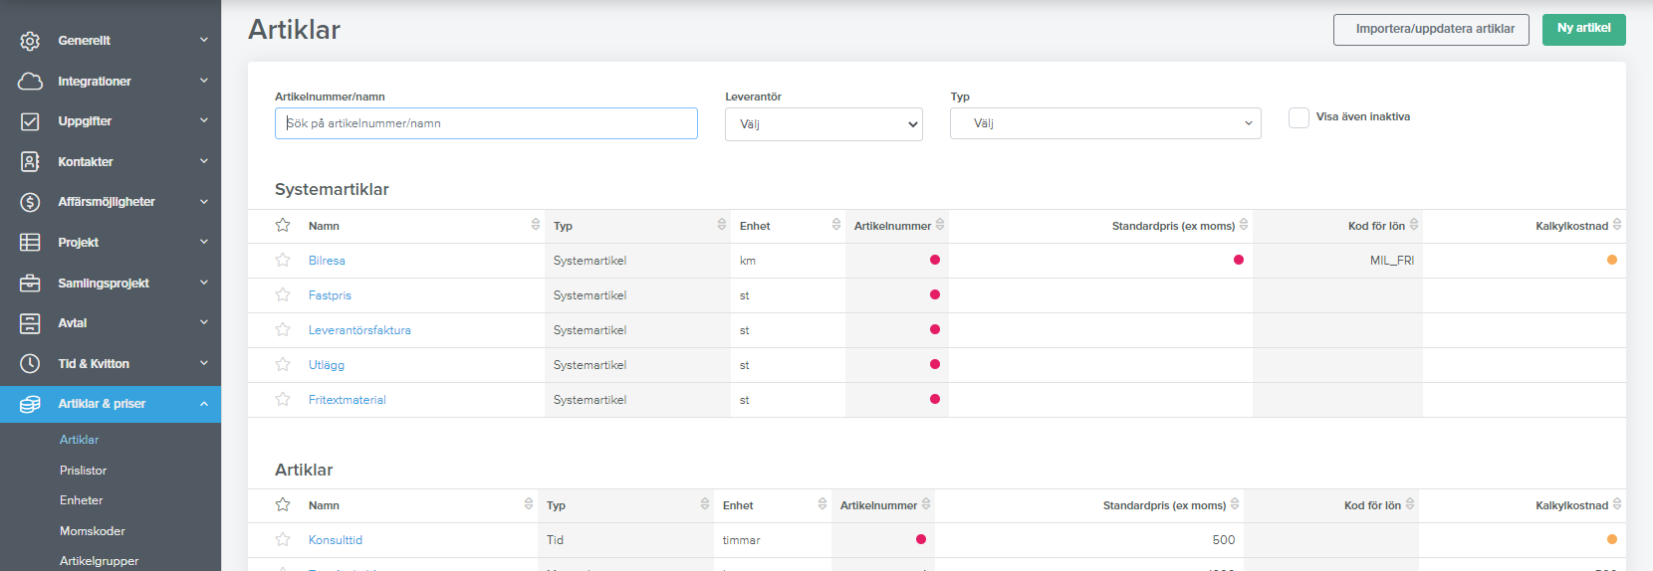
Task: Click the Artiklar & priser coins icon
Action: coord(30,404)
